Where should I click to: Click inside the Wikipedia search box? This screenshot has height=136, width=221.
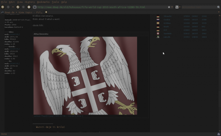click(199, 7)
